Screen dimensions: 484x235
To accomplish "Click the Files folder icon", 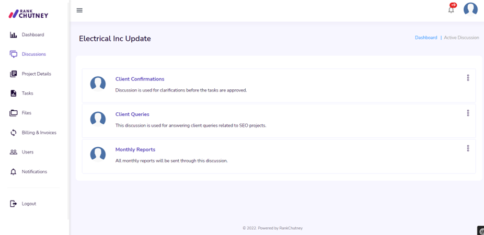I will pos(13,113).
